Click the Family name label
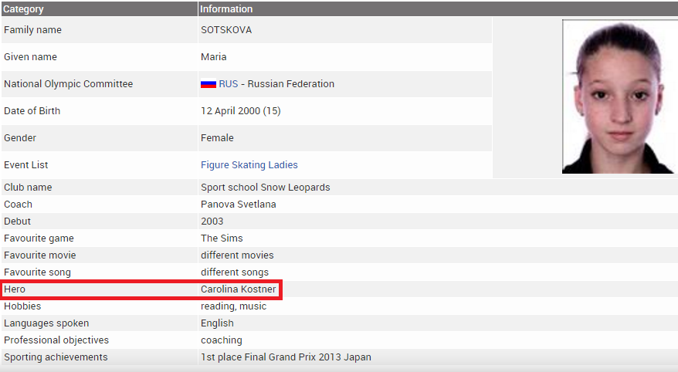Viewport: 678px width, 372px height. point(33,30)
